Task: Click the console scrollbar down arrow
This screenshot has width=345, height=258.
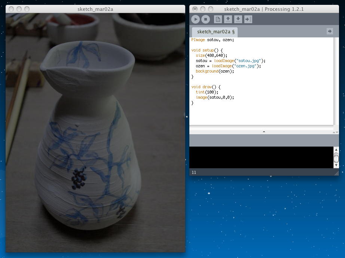Action: [336, 165]
